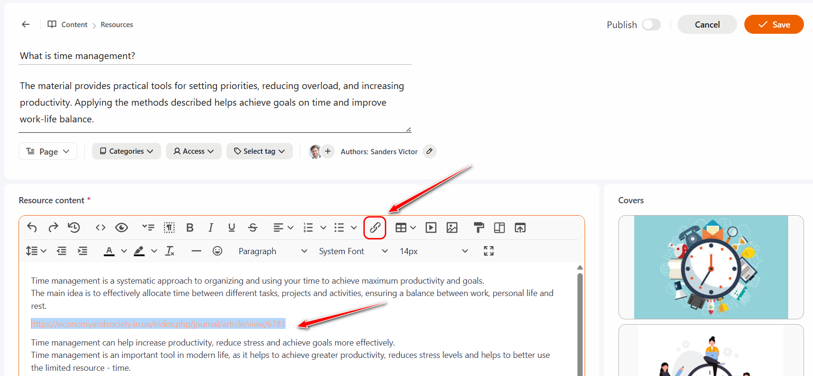This screenshot has width=813, height=376.
Task: Redo the last undone edit
Action: click(53, 228)
